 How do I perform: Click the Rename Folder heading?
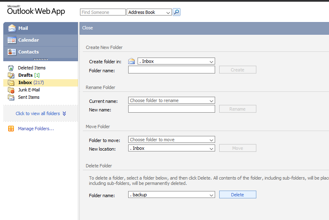click(x=100, y=87)
